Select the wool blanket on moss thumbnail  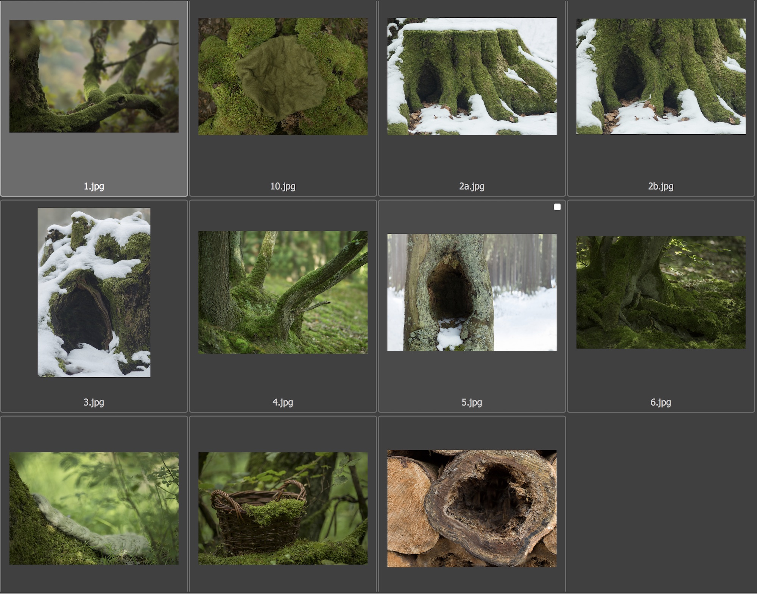coord(94,508)
